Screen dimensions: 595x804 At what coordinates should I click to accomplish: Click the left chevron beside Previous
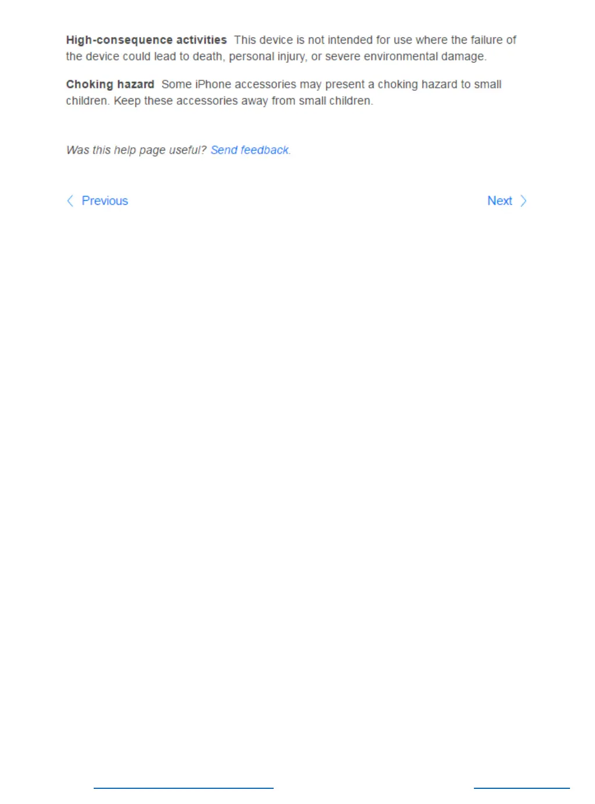[70, 201]
